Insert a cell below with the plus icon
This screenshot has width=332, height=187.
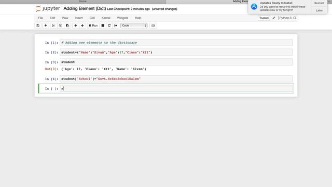[46, 25]
